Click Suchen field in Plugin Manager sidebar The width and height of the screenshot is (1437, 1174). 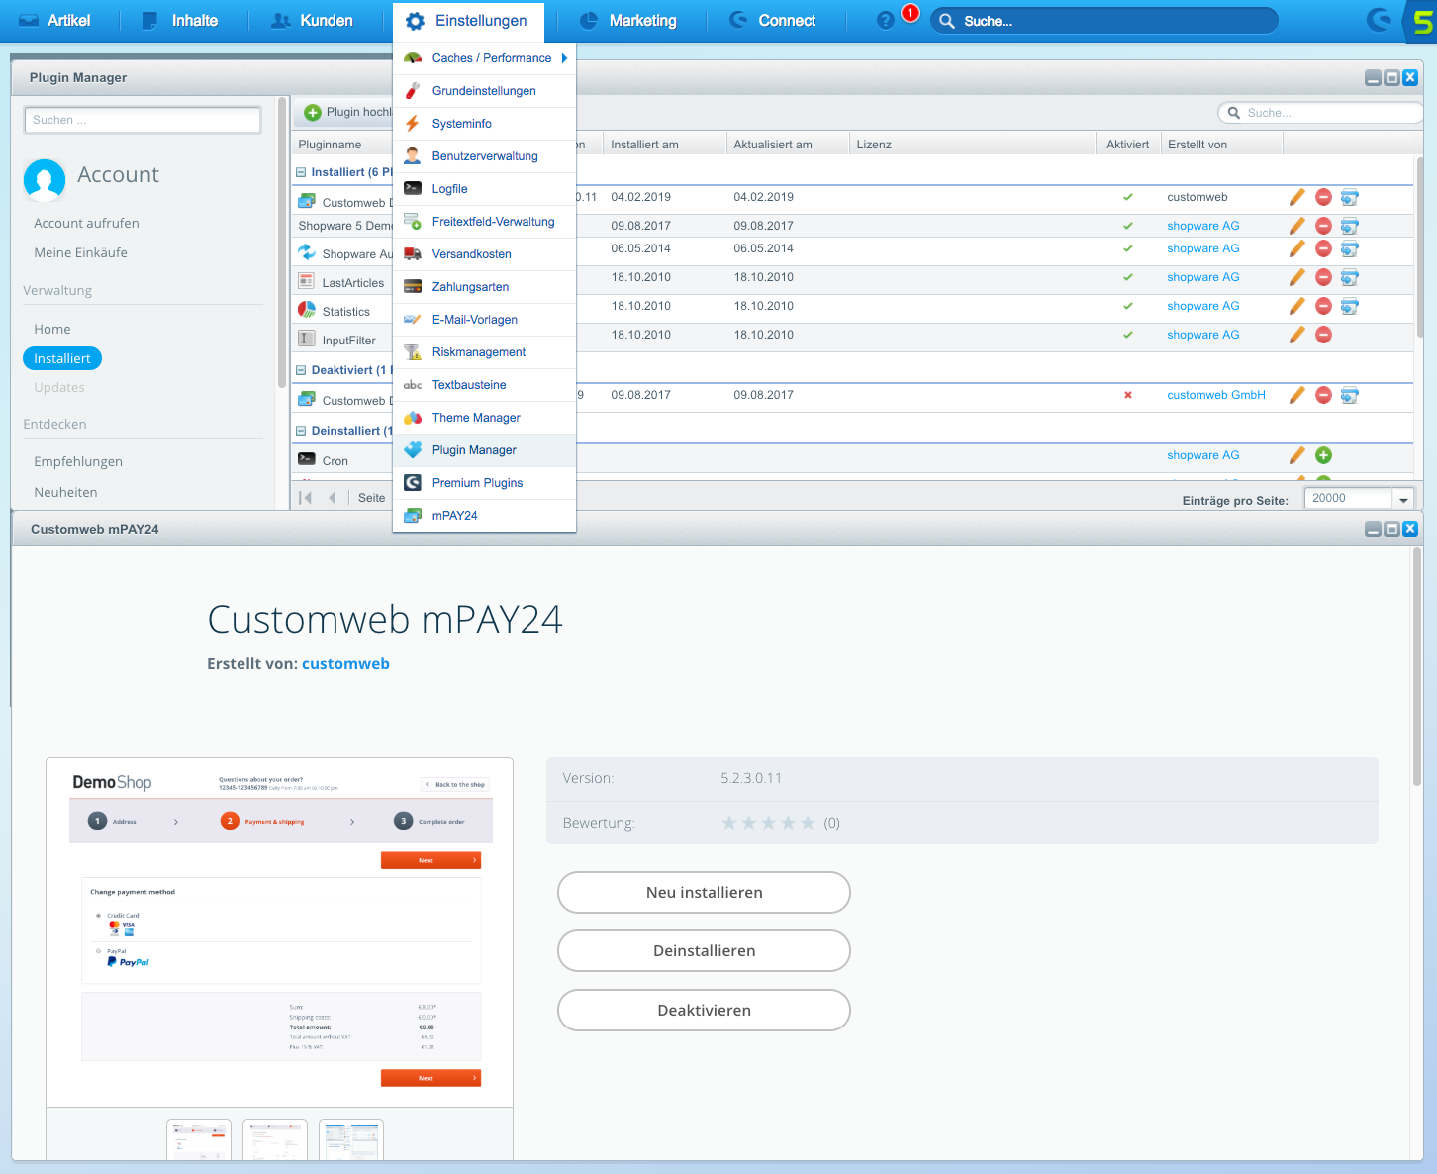[143, 120]
